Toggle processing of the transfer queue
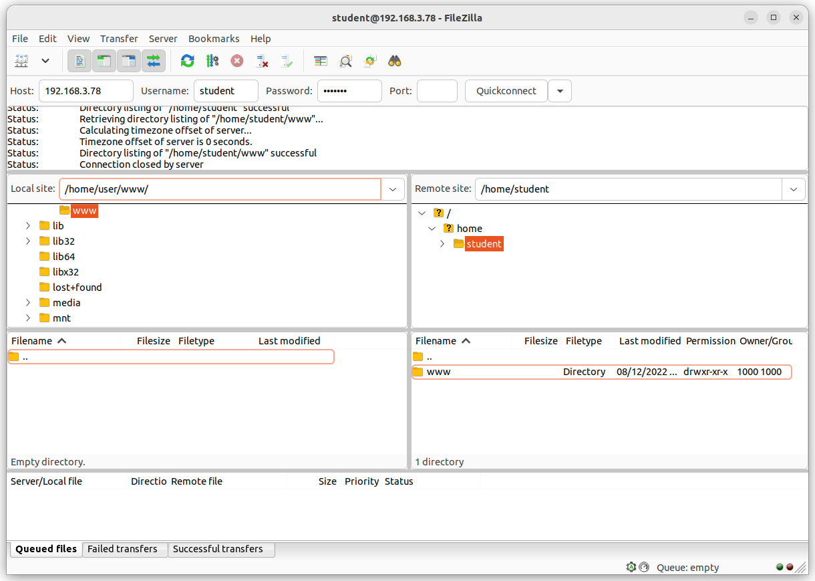This screenshot has height=581, width=815. [212, 61]
